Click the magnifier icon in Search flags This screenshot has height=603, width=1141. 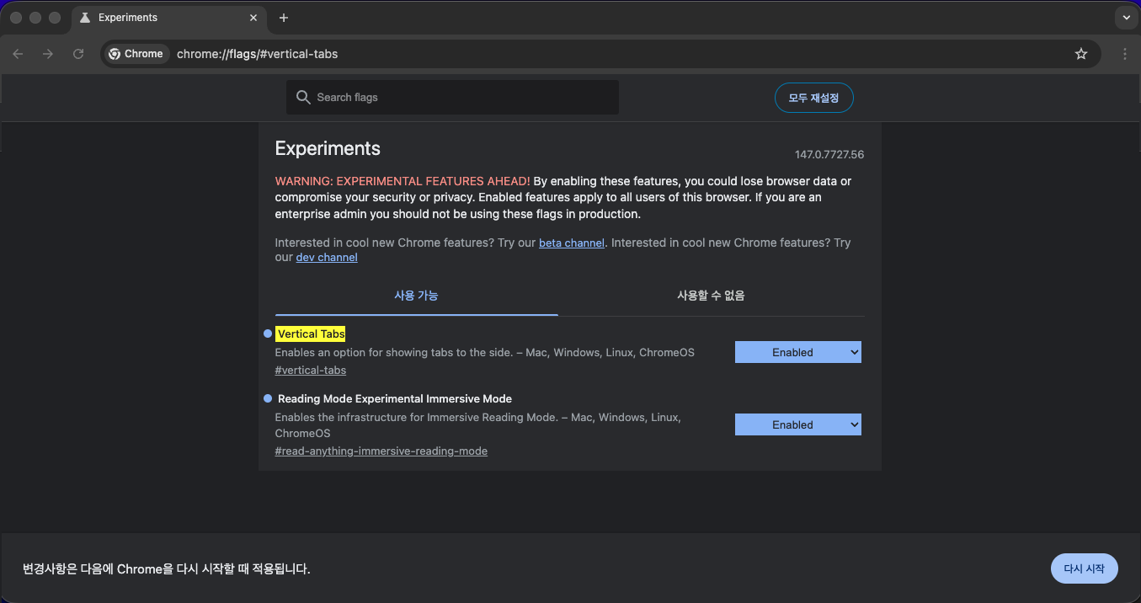pos(303,98)
